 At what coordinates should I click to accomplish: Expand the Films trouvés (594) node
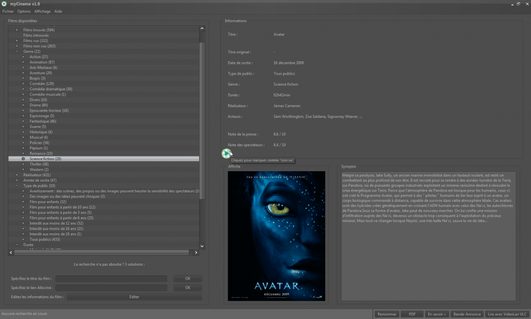17,30
